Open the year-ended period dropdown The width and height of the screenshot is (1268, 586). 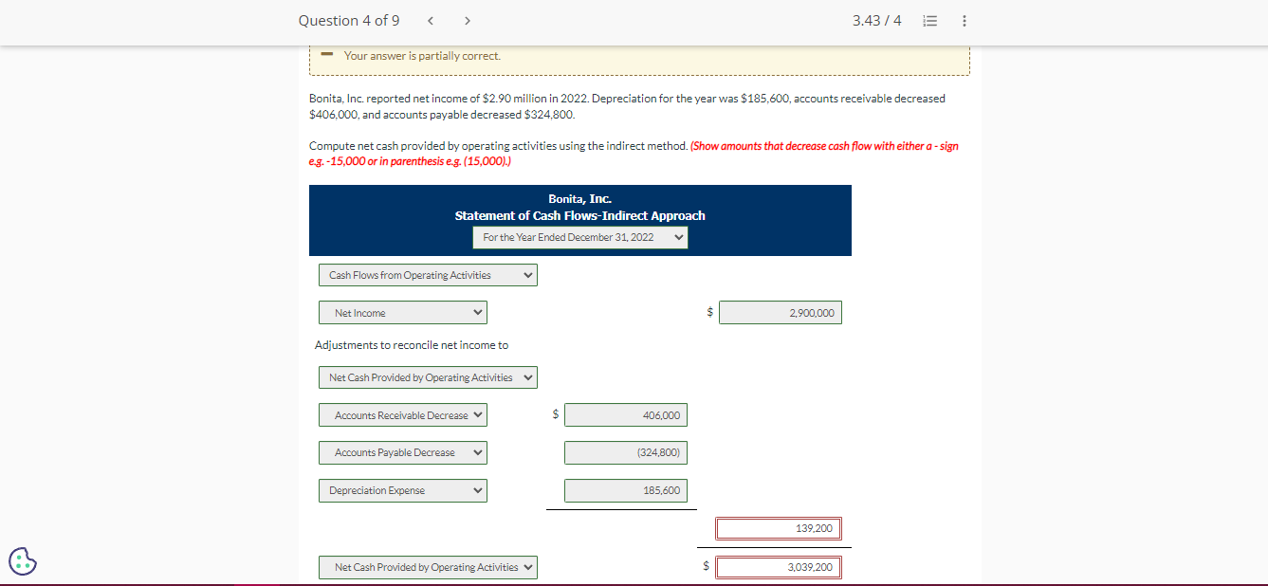(579, 237)
